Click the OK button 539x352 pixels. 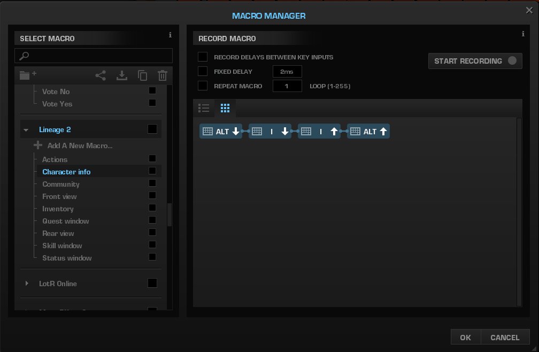465,338
